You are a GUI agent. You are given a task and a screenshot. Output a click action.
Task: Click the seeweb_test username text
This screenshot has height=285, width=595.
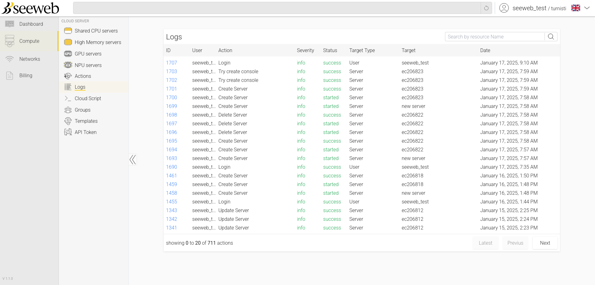click(x=529, y=8)
